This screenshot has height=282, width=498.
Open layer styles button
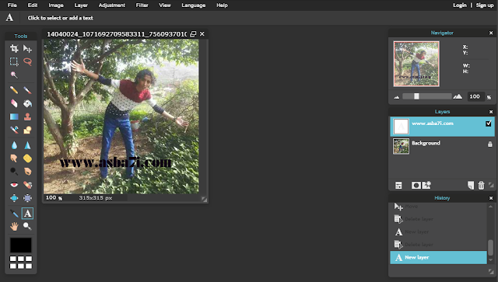[x=426, y=185]
